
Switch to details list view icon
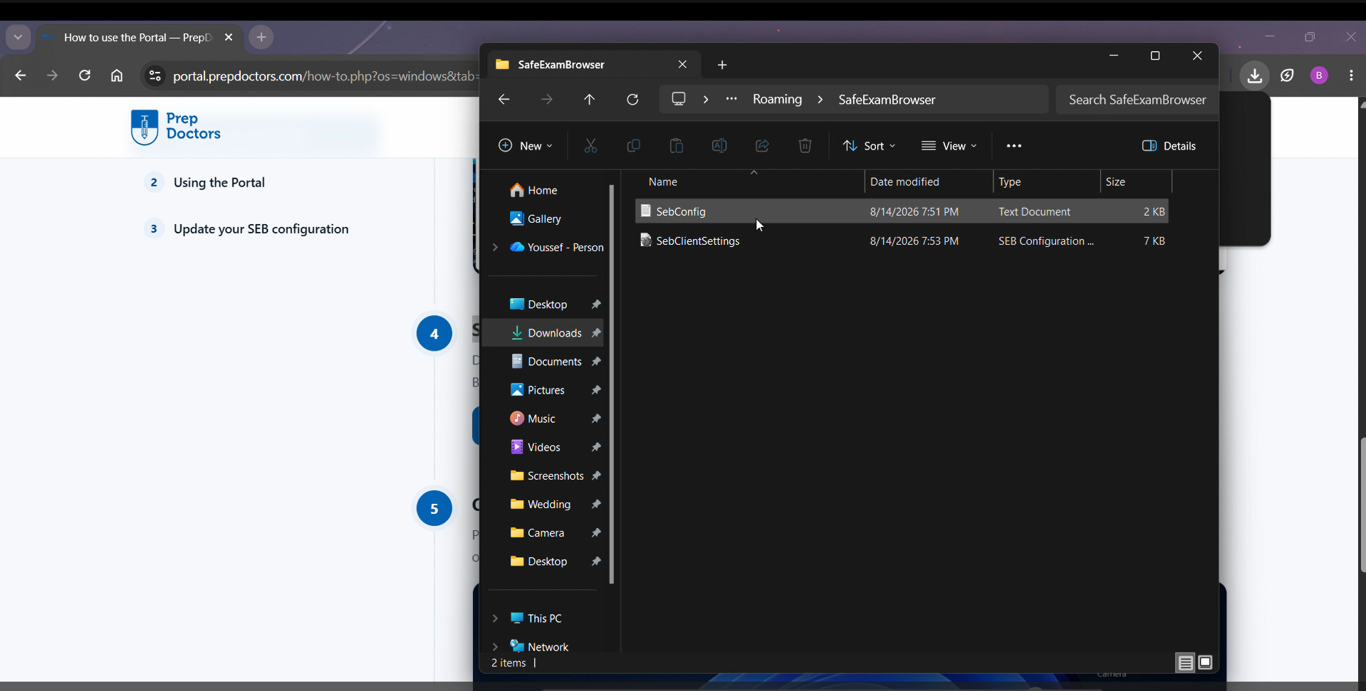pyautogui.click(x=1185, y=663)
